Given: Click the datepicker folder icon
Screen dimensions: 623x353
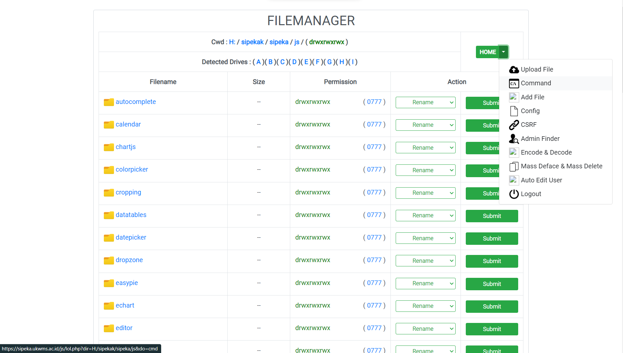Looking at the screenshot, I should (109, 238).
